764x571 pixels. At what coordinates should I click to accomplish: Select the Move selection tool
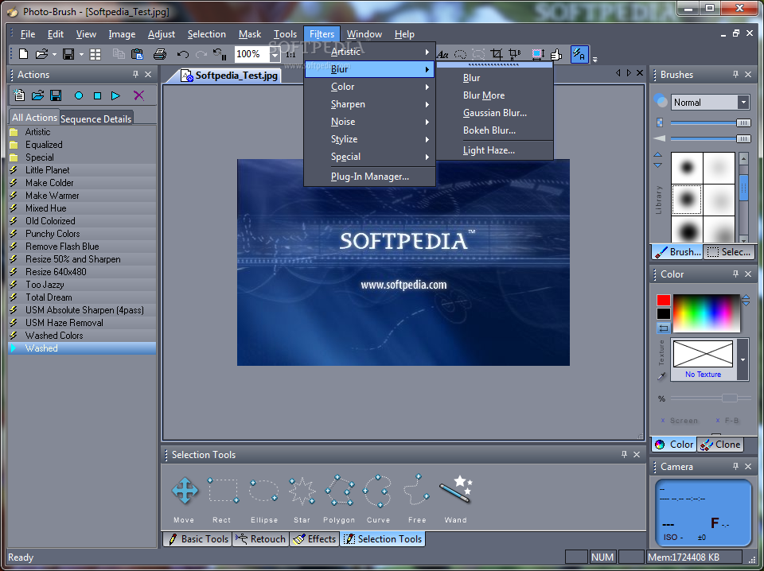pos(185,491)
